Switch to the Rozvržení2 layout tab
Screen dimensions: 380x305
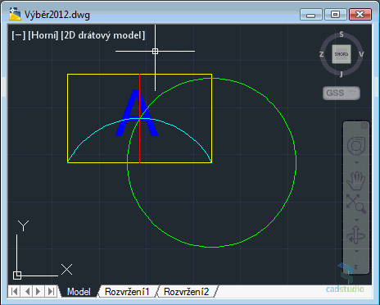(x=186, y=292)
